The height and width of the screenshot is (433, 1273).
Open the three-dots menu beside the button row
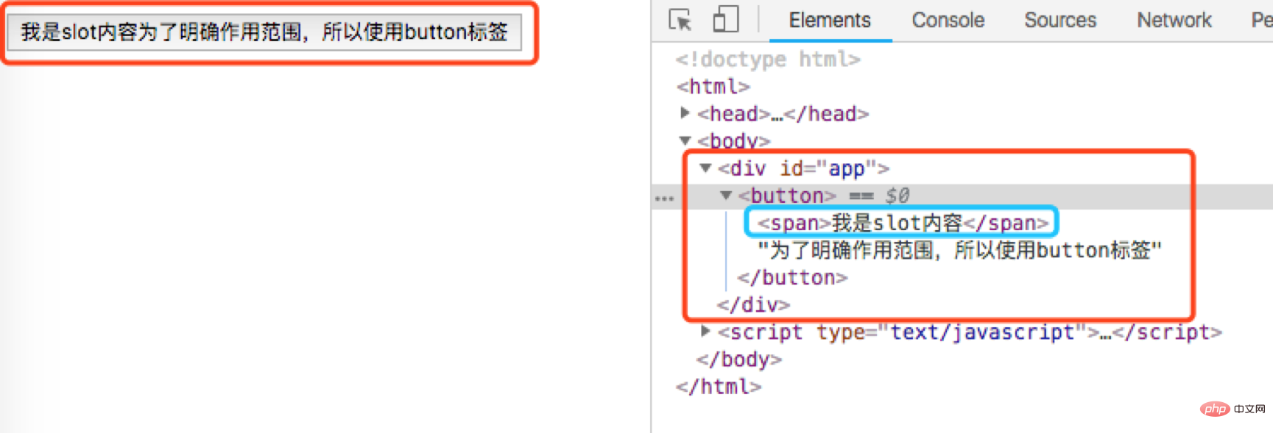[664, 198]
